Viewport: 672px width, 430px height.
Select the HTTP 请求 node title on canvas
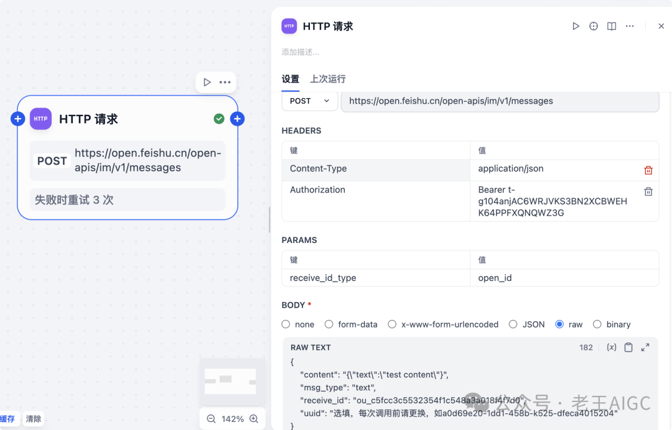[88, 119]
